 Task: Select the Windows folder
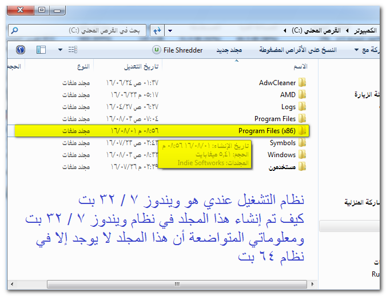pyautogui.click(x=281, y=155)
